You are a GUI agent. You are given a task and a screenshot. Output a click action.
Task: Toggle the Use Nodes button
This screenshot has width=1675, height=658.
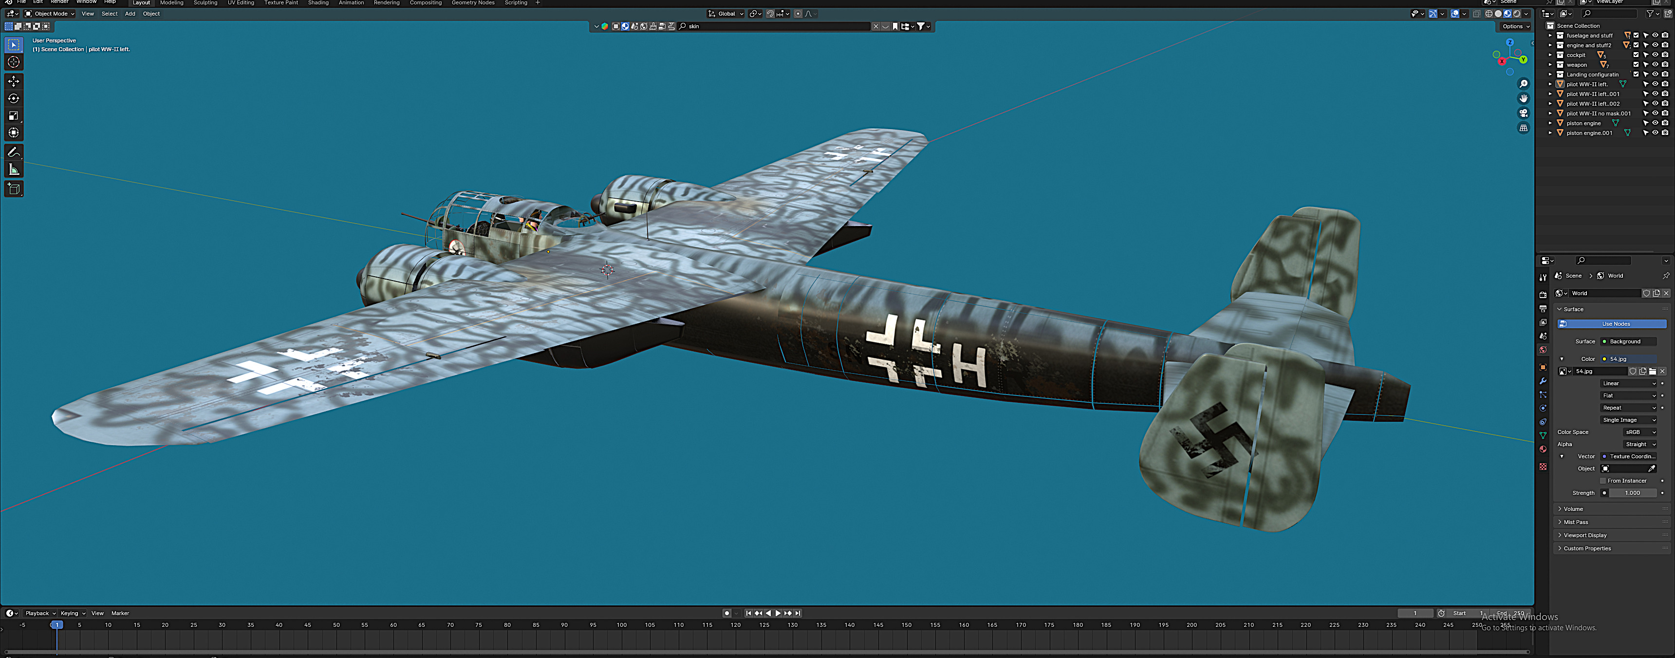point(1611,324)
